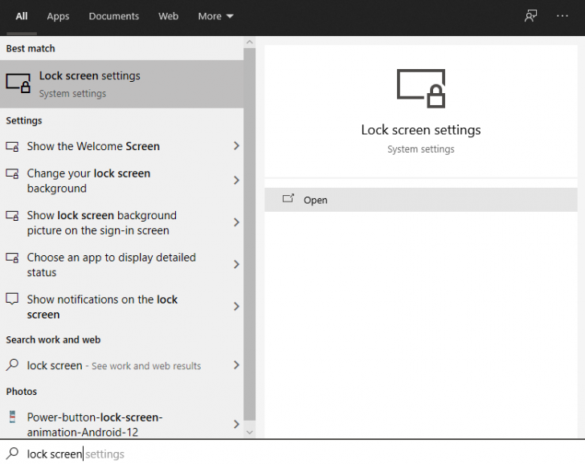This screenshot has height=464, width=585.
Task: Click icon beside Show lock screen background picture
Action: coord(12,216)
